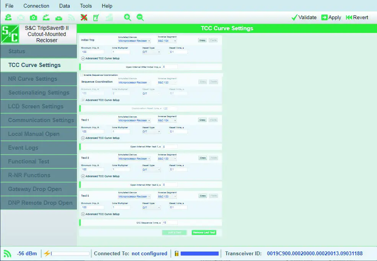Image resolution: width=377 pixels, height=261 pixels.
Task: Click the greyed envelope icon in toolbar
Action: (x=21, y=18)
